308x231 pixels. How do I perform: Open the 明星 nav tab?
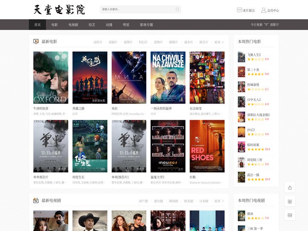126,24
